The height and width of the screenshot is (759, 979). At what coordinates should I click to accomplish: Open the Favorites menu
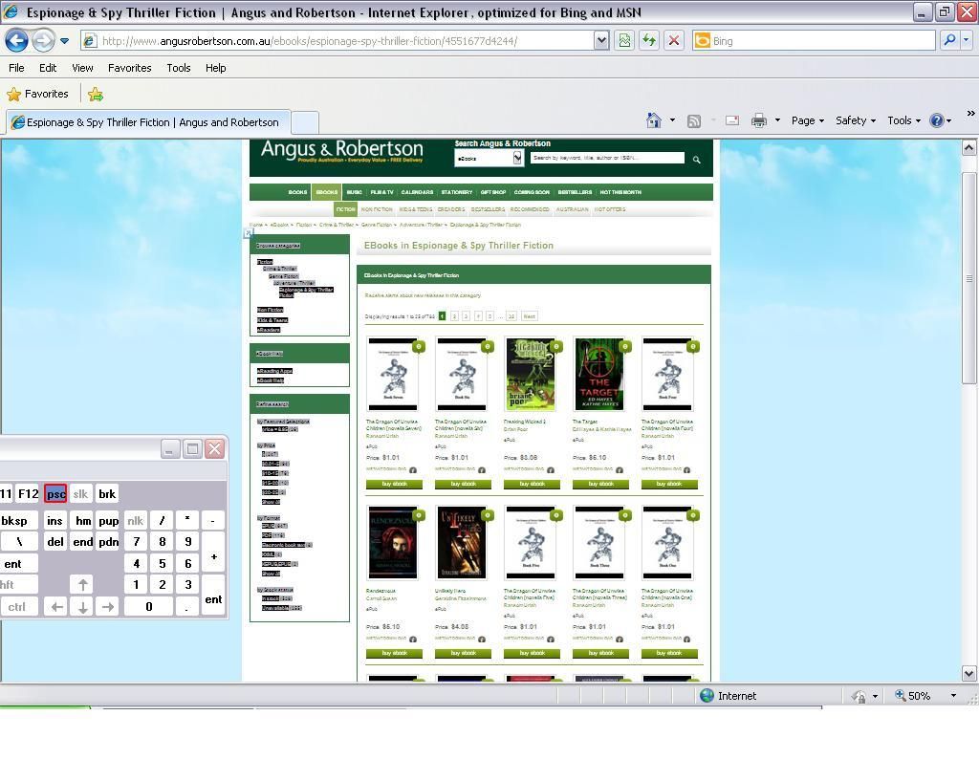tap(130, 68)
